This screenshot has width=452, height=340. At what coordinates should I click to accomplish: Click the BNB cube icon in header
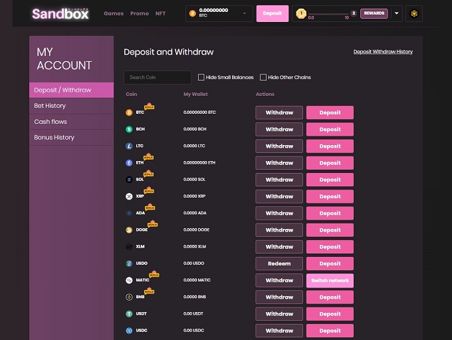413,13
